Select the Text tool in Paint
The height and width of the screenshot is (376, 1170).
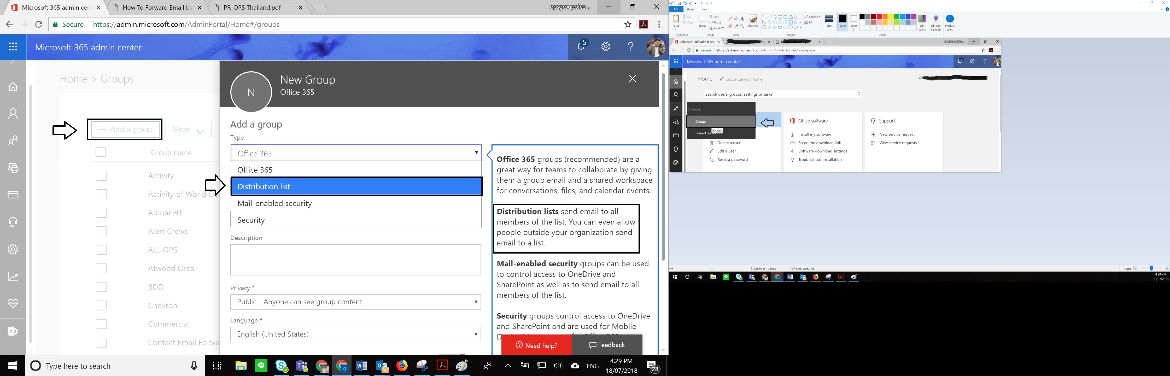pos(742,19)
